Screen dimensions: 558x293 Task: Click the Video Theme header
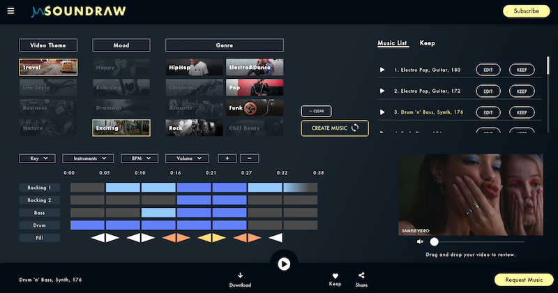[48, 45]
